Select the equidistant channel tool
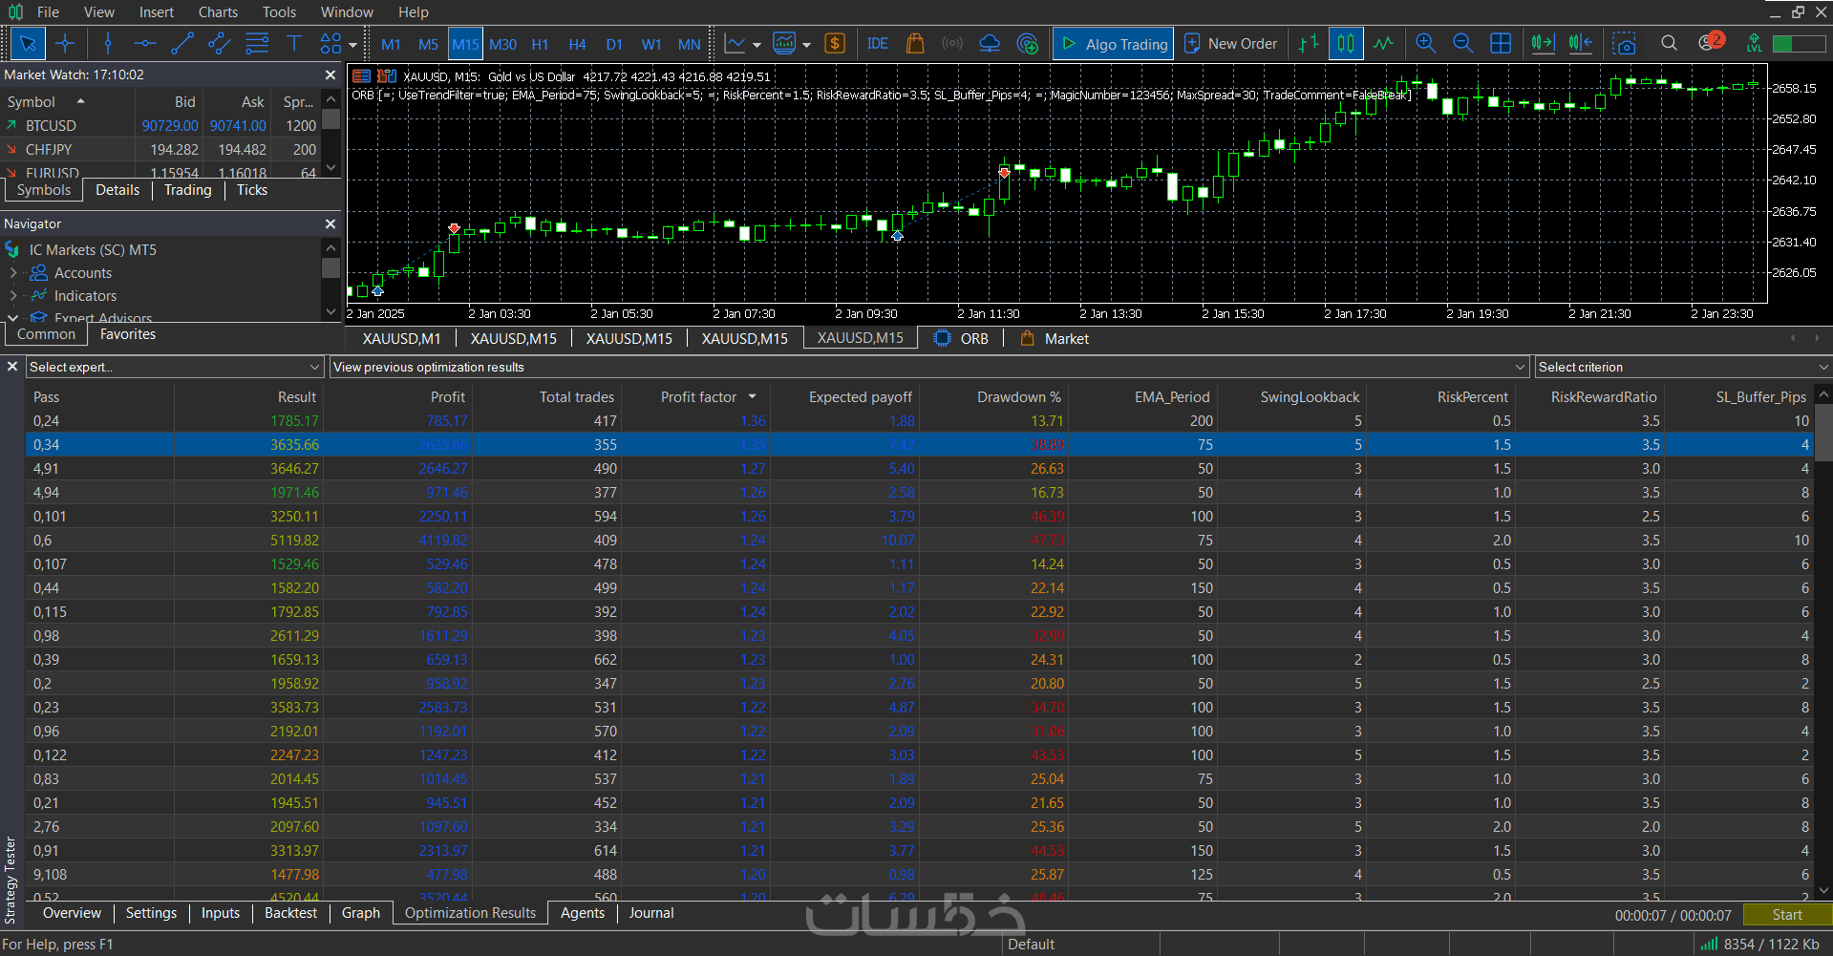Screen dimensions: 1833x956 [220, 44]
